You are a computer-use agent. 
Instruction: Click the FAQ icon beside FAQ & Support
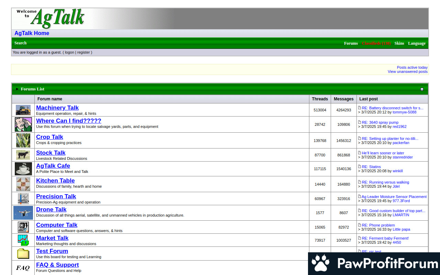[x=23, y=268]
